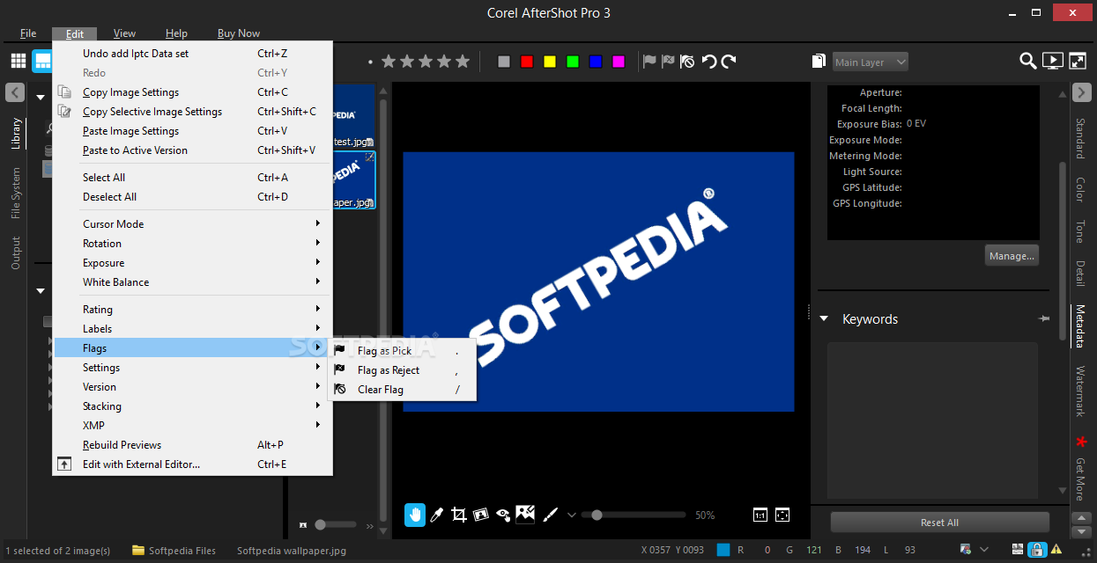This screenshot has width=1097, height=563.
Task: Open the Watermark side tab
Action: pyautogui.click(x=1081, y=391)
